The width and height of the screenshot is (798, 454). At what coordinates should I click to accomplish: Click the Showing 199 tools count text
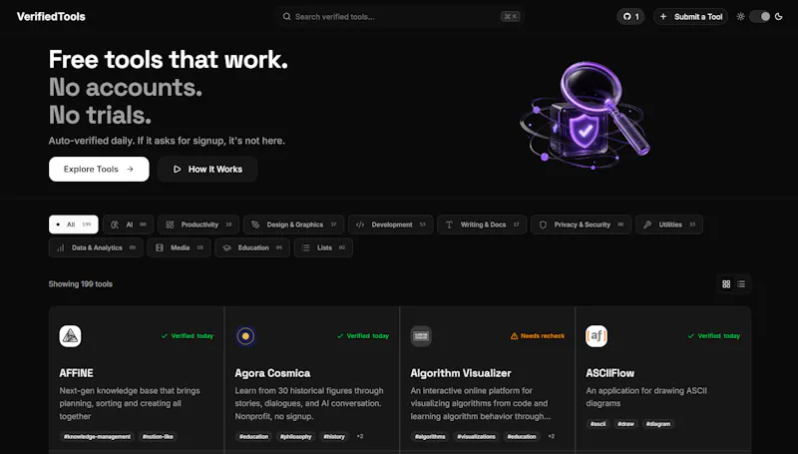[81, 284]
